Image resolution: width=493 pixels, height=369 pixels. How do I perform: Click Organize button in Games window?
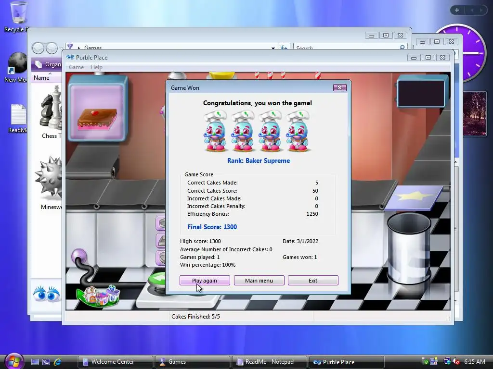pos(49,64)
